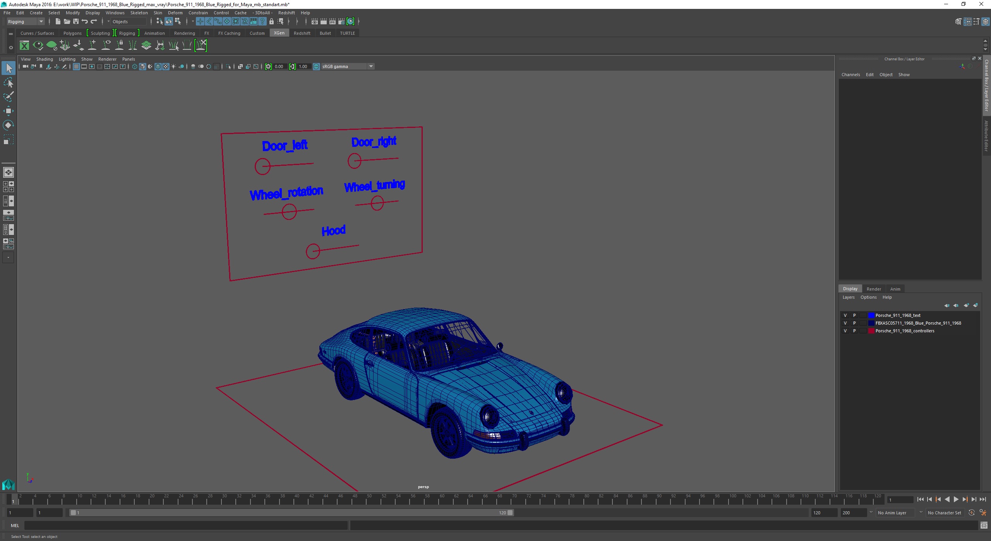Activate the Scale tool
This screenshot has height=541, width=991.
9,140
